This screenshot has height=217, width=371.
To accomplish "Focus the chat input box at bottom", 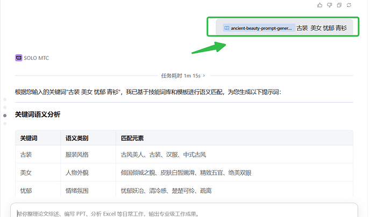I will [184, 211].
